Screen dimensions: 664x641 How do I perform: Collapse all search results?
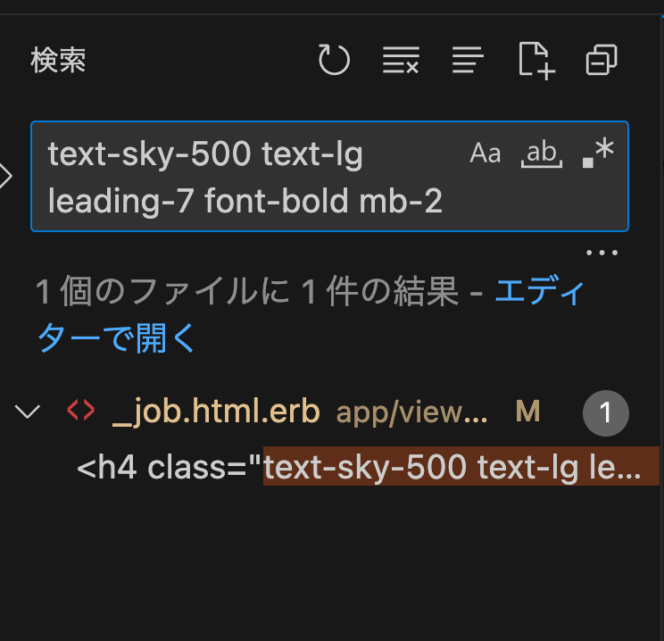[602, 60]
